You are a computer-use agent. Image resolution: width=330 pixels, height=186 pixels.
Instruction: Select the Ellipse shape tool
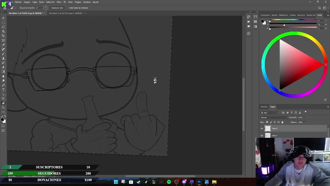3,99
